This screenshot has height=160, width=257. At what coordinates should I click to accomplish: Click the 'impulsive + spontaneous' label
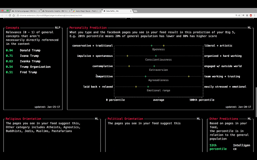(95, 56)
